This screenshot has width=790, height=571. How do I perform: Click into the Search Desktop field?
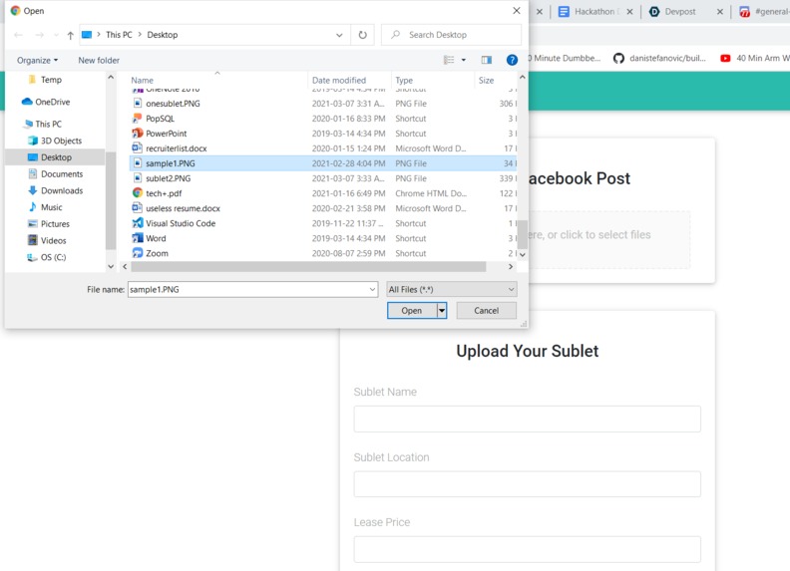tap(451, 35)
